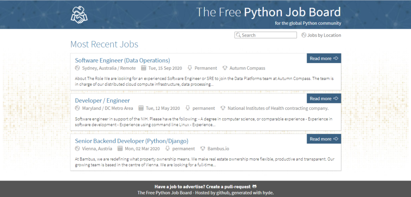Click the handshake logo in the header
The image size is (411, 197).
click(79, 15)
